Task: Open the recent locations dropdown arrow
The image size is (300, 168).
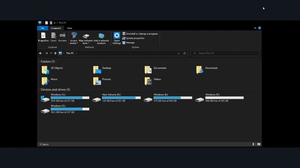Action: 51,53
